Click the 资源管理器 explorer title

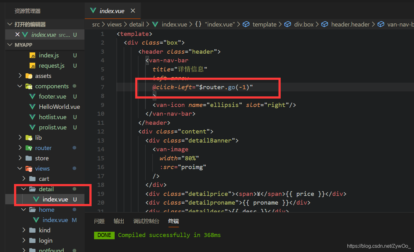[x=27, y=11]
